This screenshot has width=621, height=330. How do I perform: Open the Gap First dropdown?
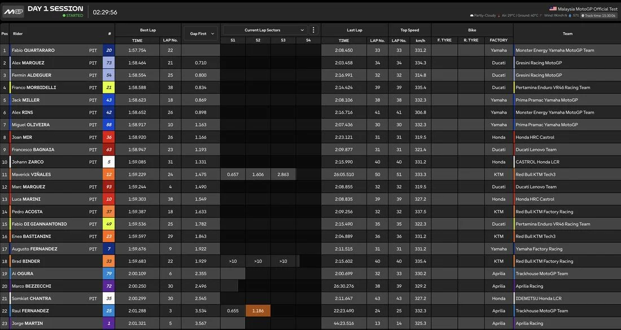tap(201, 34)
